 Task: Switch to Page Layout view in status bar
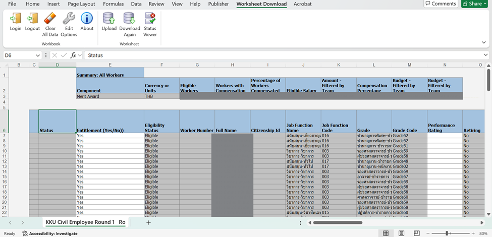tap(401, 233)
